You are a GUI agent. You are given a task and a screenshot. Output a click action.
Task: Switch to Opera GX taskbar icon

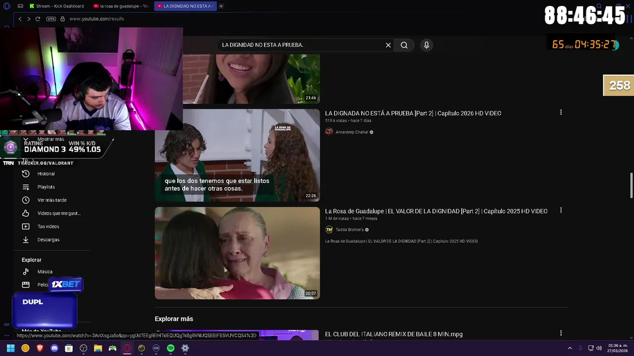tap(127, 348)
